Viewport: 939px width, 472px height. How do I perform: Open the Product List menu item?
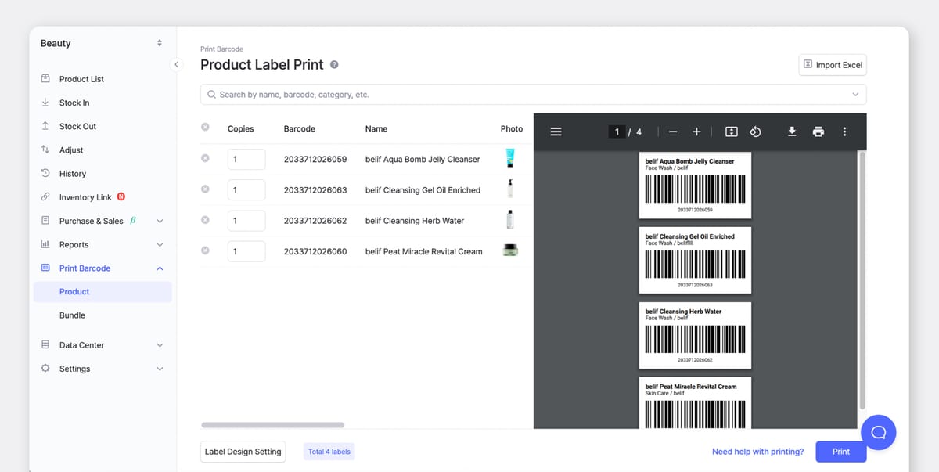pos(81,78)
